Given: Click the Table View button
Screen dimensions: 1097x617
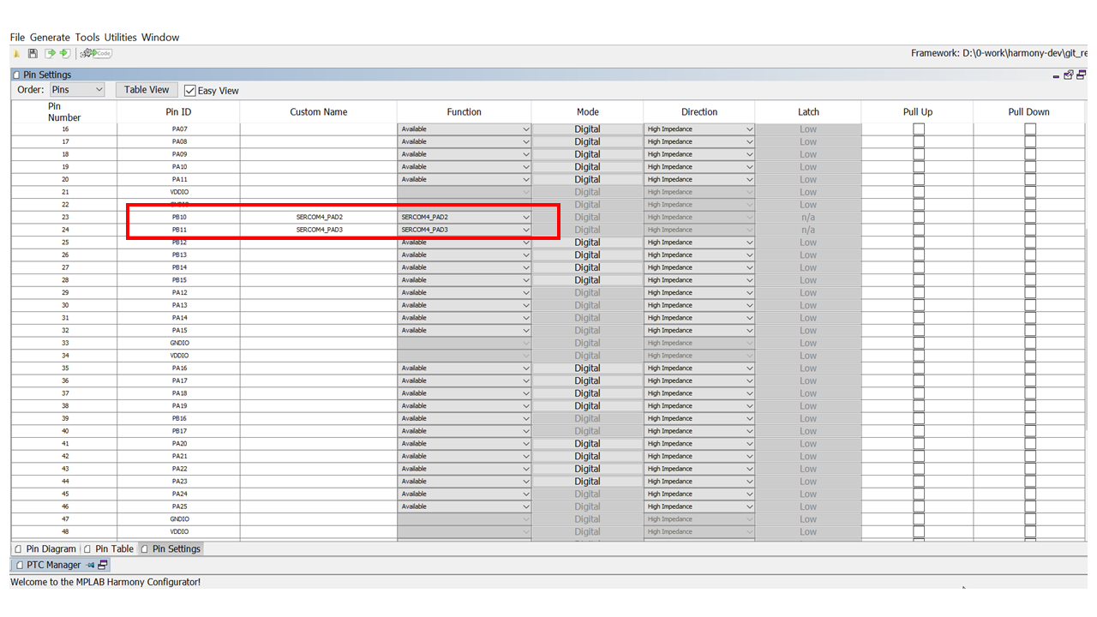Looking at the screenshot, I should (x=147, y=90).
